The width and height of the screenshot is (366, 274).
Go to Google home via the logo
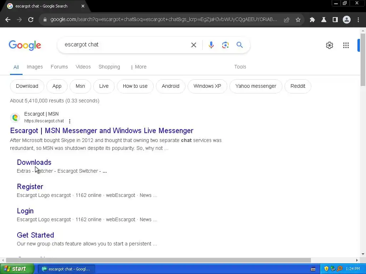coord(25,45)
